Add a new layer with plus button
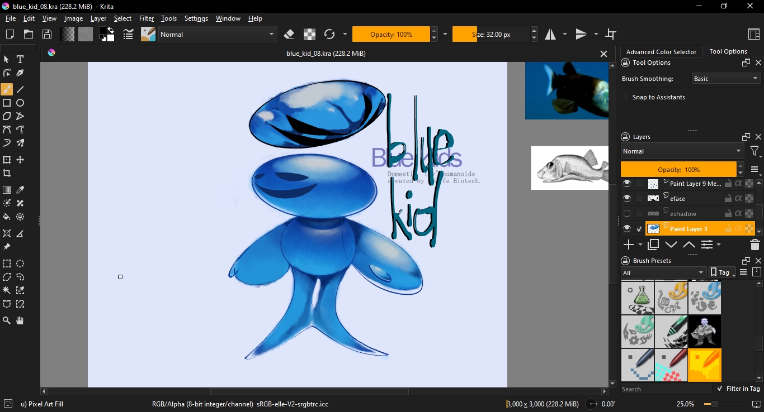 (629, 245)
